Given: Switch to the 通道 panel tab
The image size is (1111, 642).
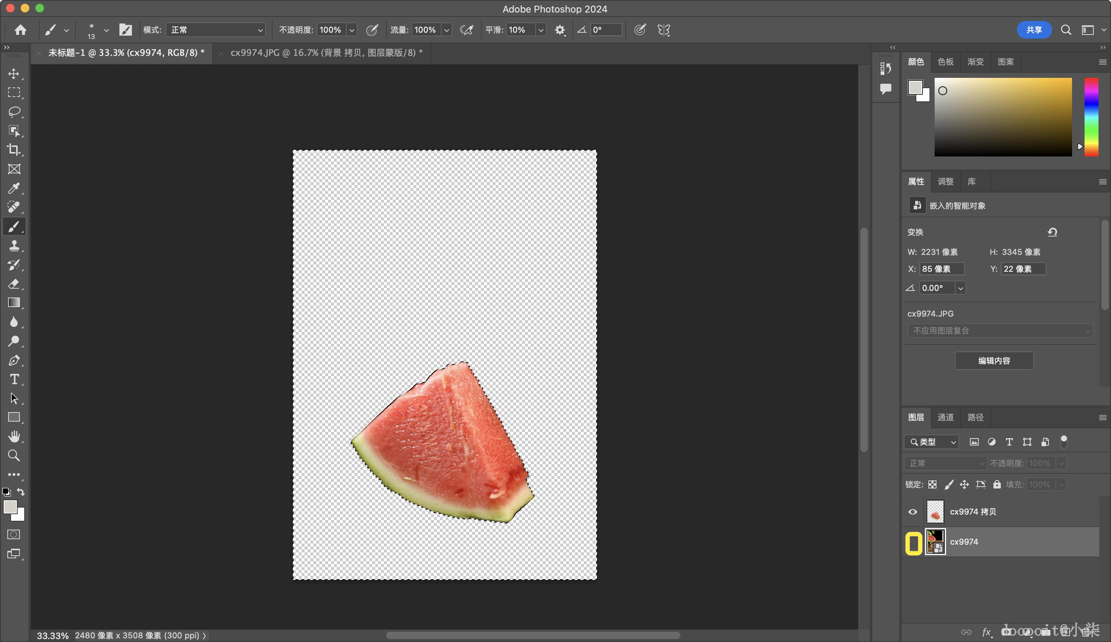Looking at the screenshot, I should (x=945, y=417).
